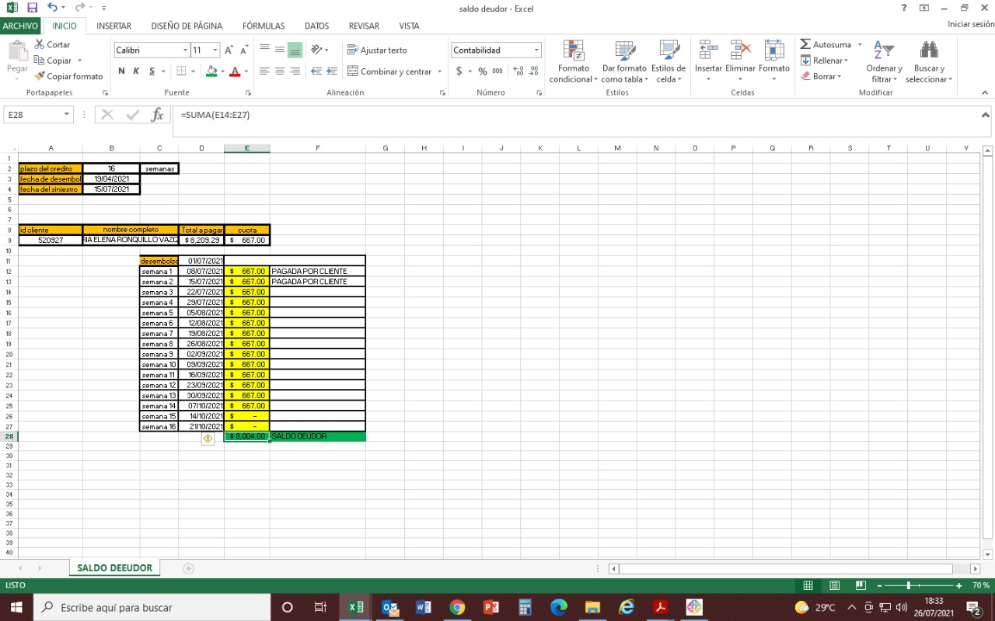Toggle italic formatting K button
995x621 pixels.
pos(136,71)
